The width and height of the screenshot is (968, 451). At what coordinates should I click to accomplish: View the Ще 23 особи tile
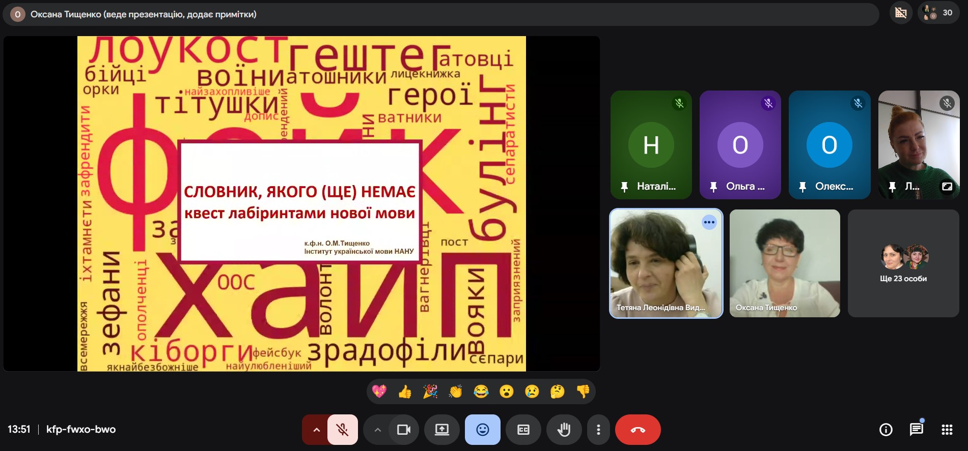pyautogui.click(x=903, y=263)
